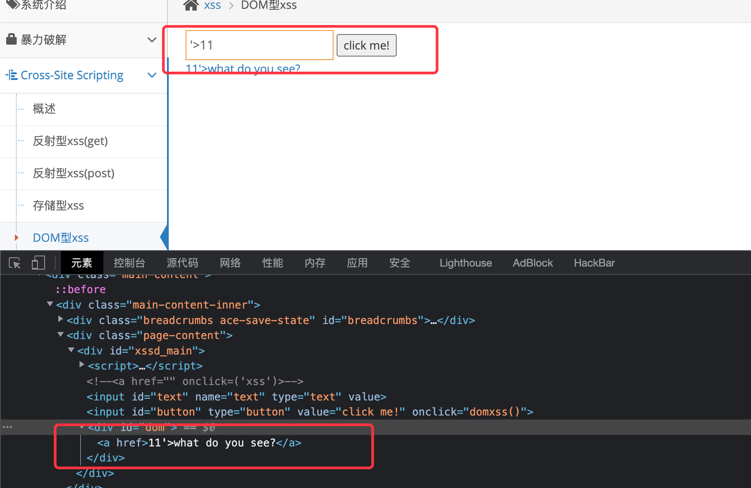Collapse the main-content-inner div triangle
The width and height of the screenshot is (751, 488).
[50, 304]
